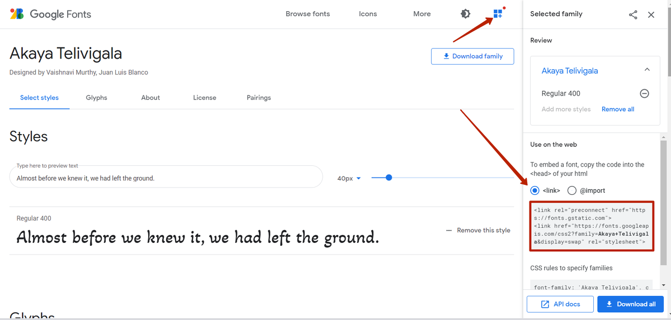Remove Regular 400 using the minus icon
Viewport: 671px width, 320px height.
pos(644,94)
